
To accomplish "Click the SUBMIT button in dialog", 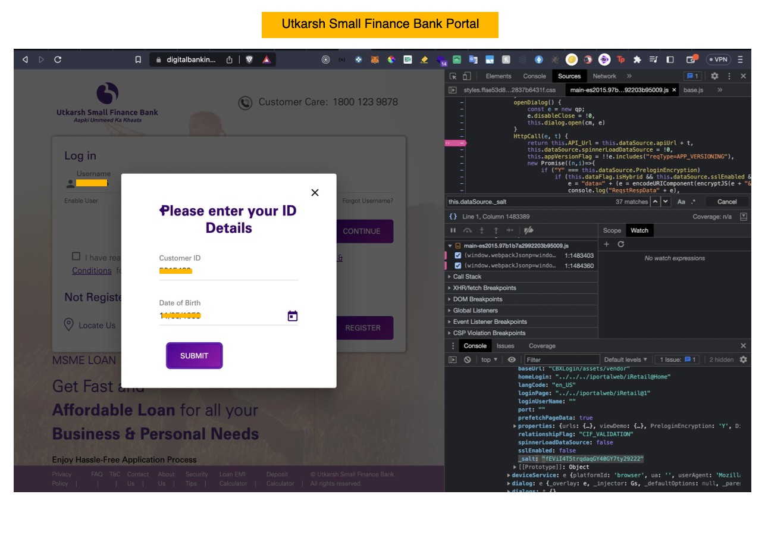I will [x=195, y=356].
